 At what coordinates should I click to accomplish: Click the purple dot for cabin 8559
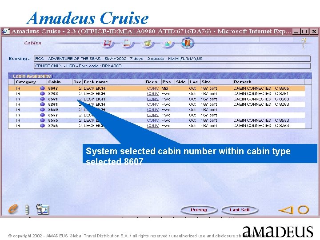[42, 110]
